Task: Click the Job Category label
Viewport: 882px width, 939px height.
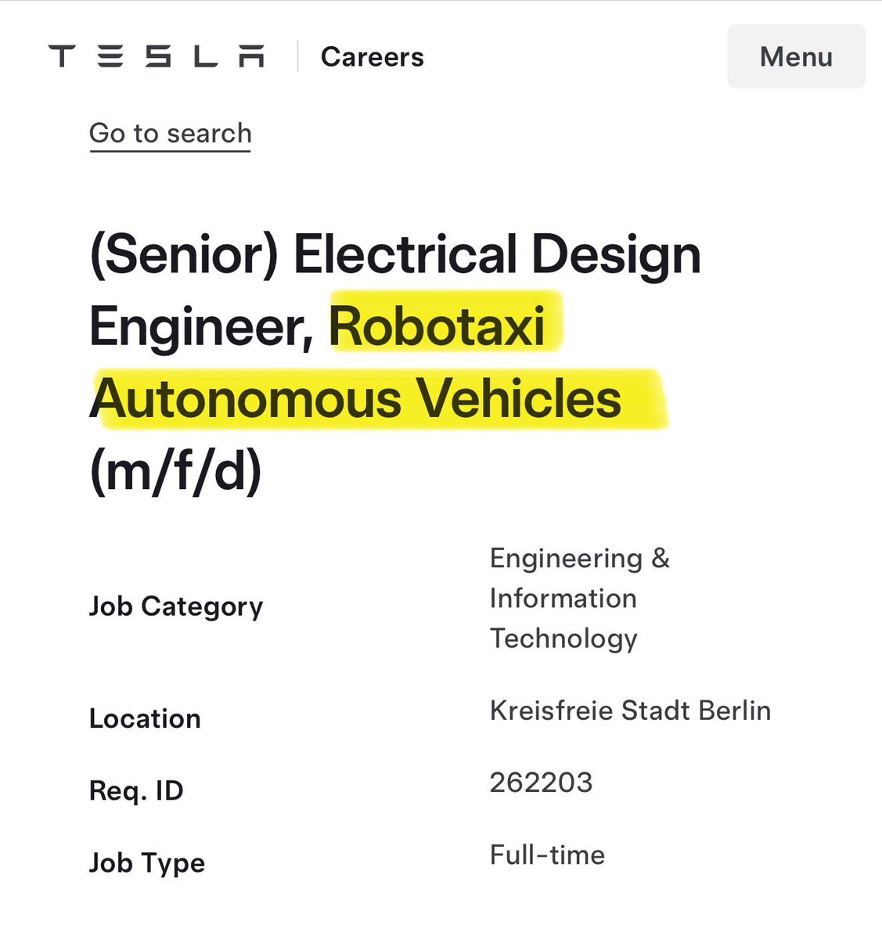Action: click(175, 606)
